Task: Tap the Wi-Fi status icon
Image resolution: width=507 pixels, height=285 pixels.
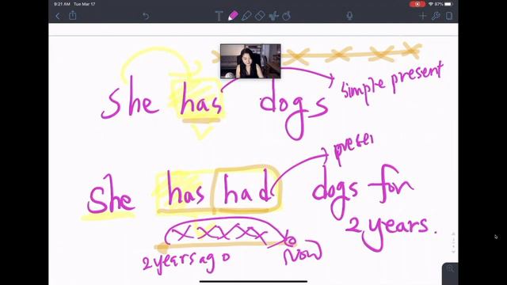Action: coord(431,4)
